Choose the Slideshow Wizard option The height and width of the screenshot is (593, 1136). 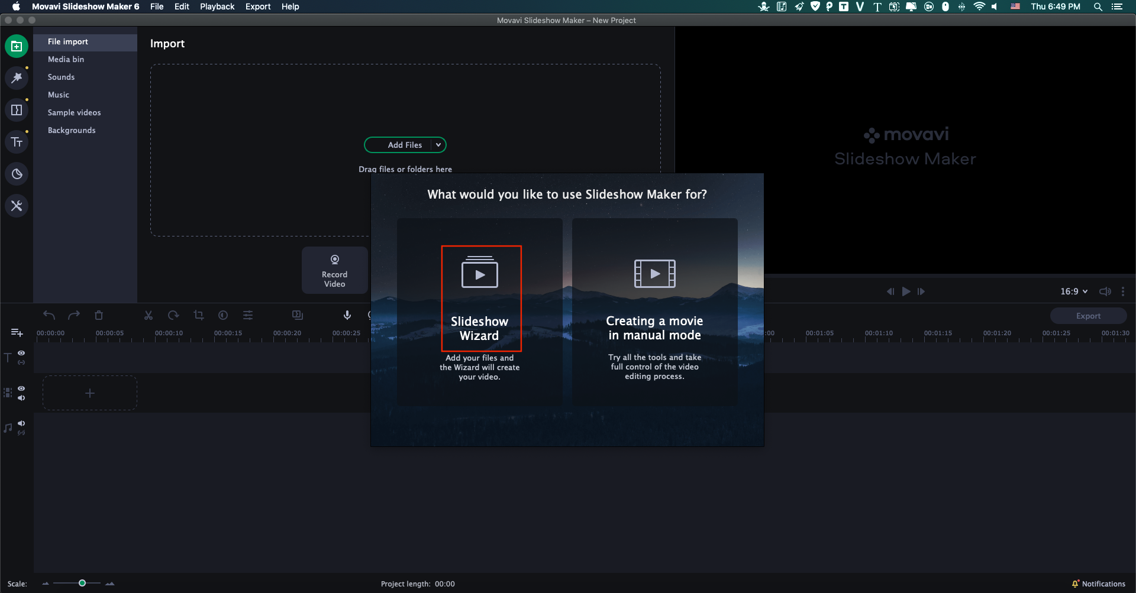point(480,298)
